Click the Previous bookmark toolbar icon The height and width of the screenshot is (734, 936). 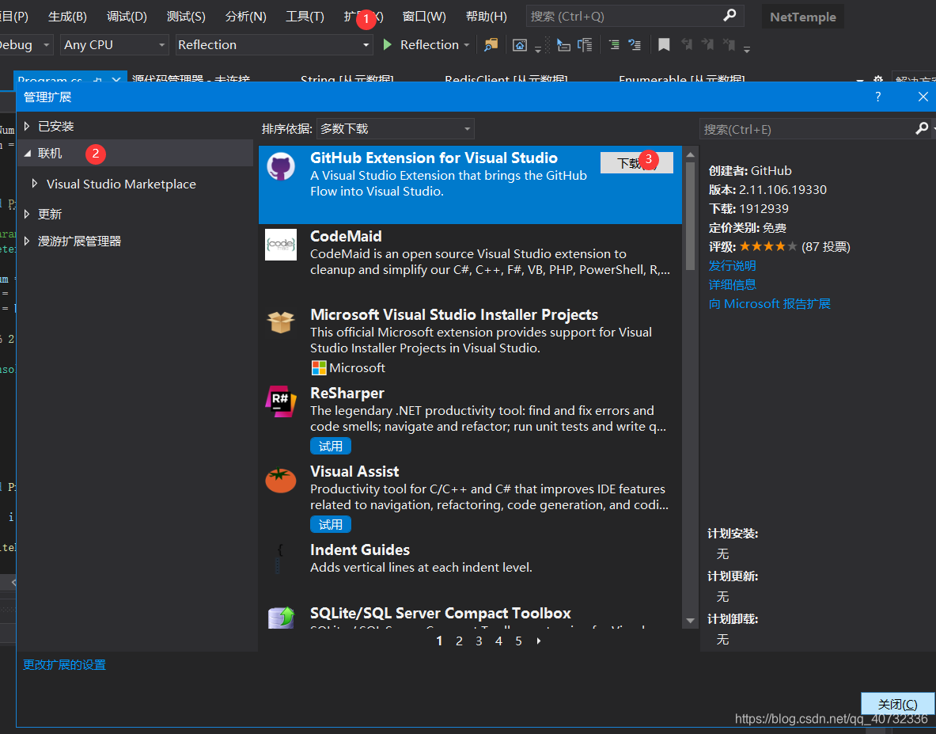click(687, 45)
